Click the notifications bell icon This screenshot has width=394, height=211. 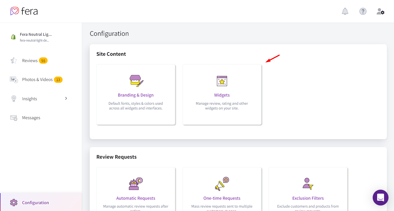[345, 11]
